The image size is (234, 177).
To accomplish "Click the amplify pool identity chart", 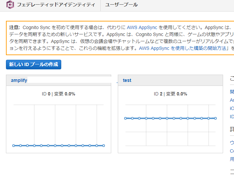I will click(59, 125).
